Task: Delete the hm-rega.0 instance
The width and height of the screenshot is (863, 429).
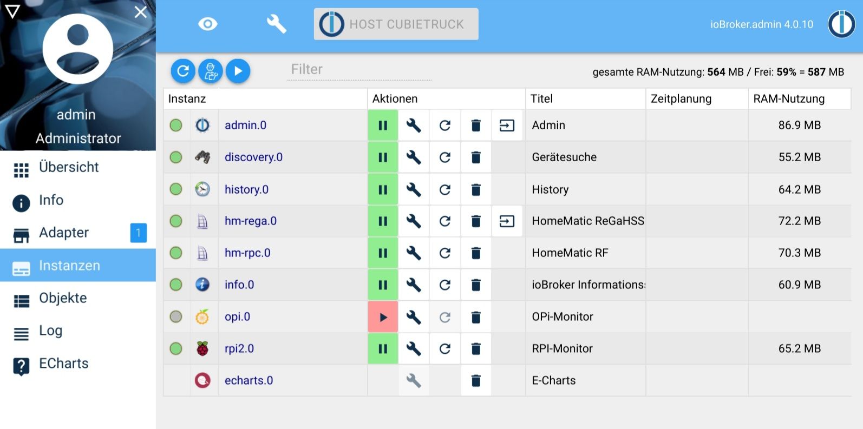Action: pos(476,221)
